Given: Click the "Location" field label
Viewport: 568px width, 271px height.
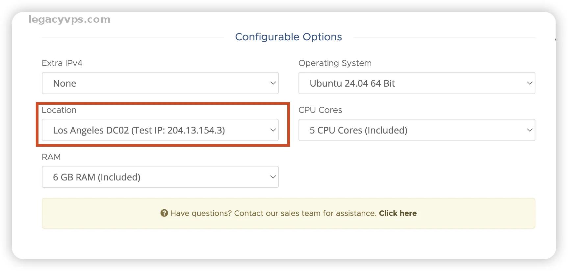Looking at the screenshot, I should tap(59, 110).
